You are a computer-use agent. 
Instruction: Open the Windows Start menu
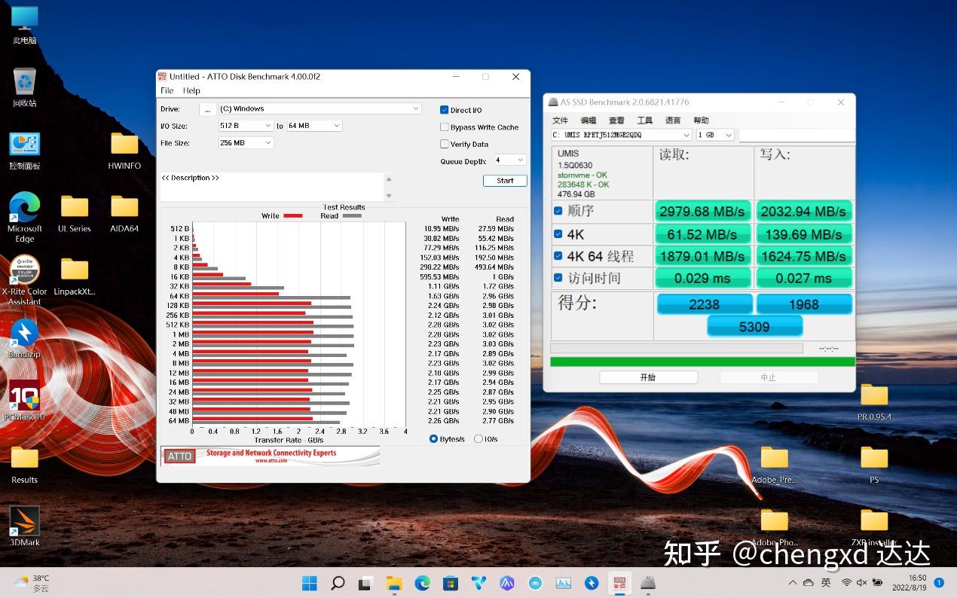[310, 583]
